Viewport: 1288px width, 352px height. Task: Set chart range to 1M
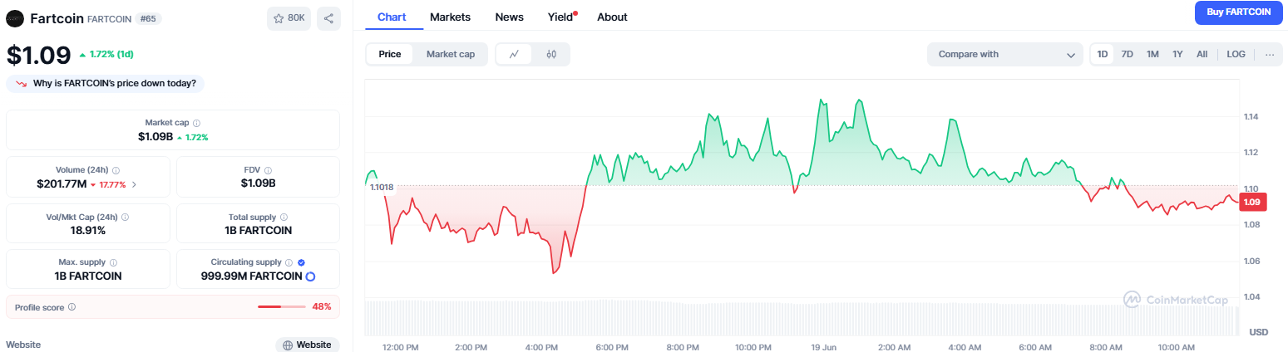coord(1152,54)
